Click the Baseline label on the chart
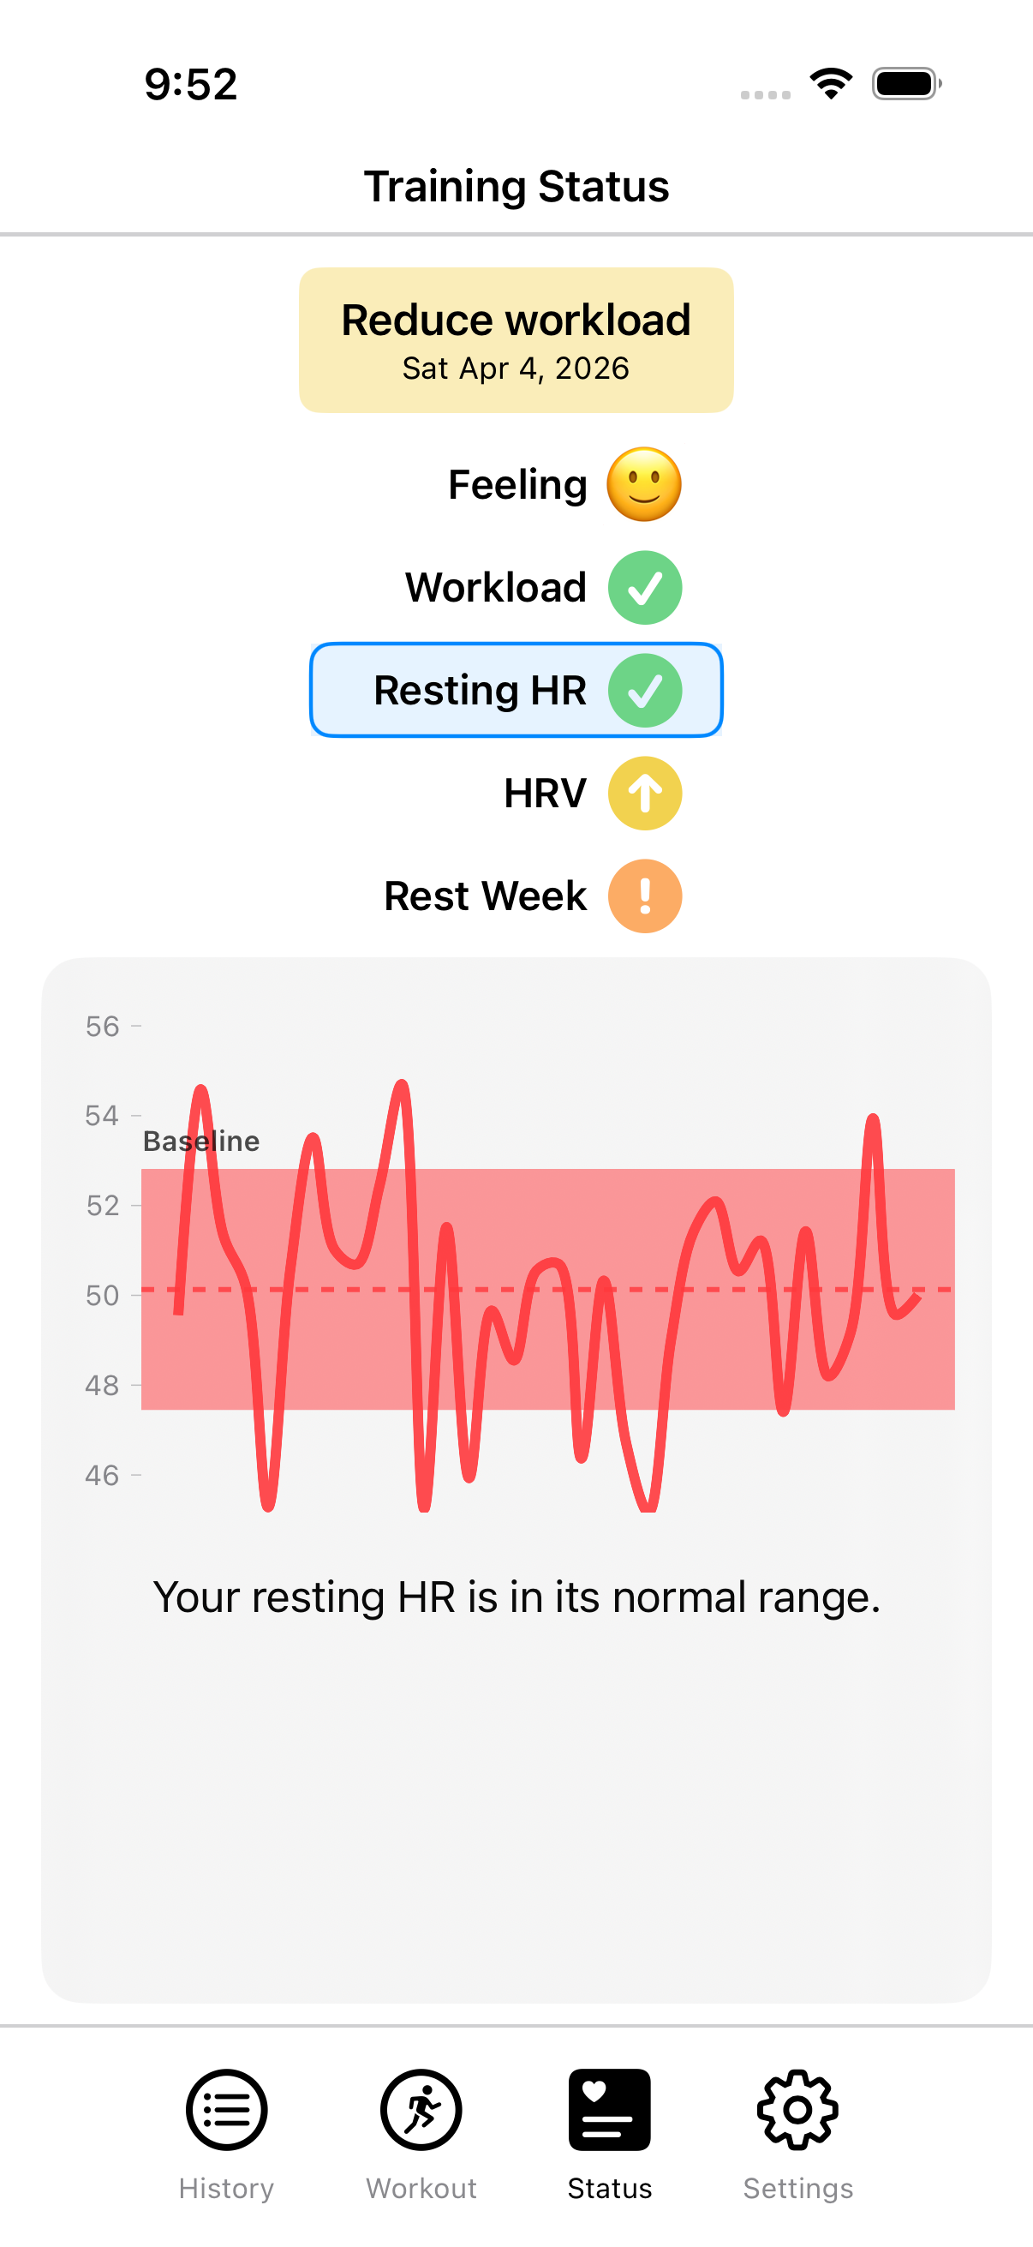Image resolution: width=1033 pixels, height=2247 pixels. coord(201,1141)
